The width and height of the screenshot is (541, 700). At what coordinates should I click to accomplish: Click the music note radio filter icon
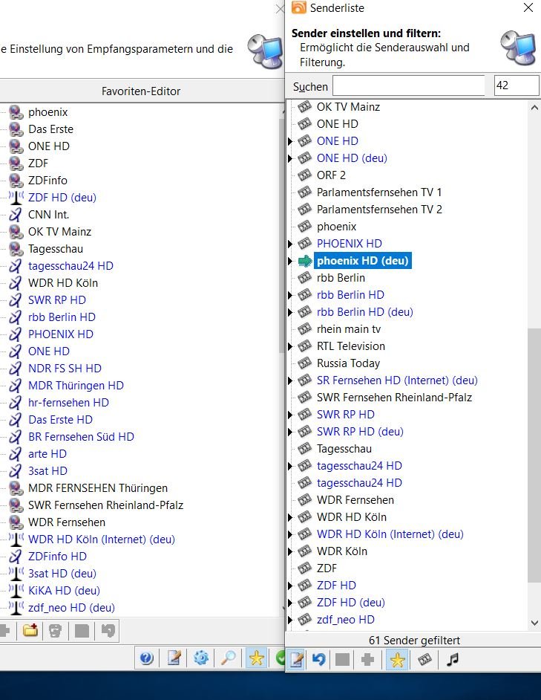452,660
